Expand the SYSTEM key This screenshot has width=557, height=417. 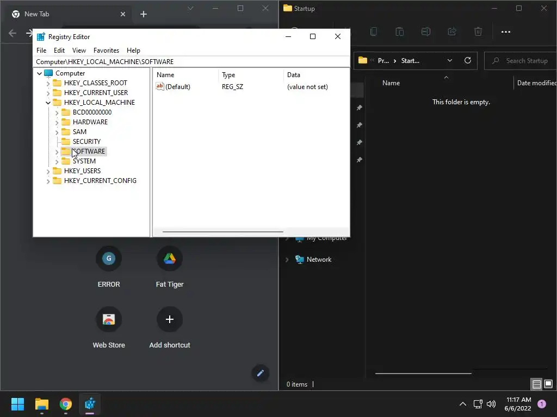[57, 162]
